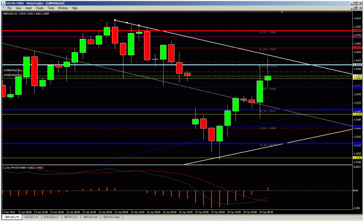Click the red price tag on price axis
This screenshot has width=364, height=221.
coord(357,30)
